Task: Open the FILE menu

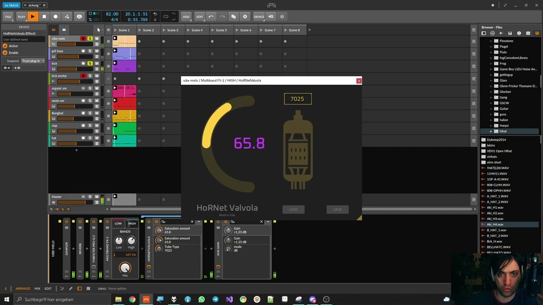Action: pos(8,17)
